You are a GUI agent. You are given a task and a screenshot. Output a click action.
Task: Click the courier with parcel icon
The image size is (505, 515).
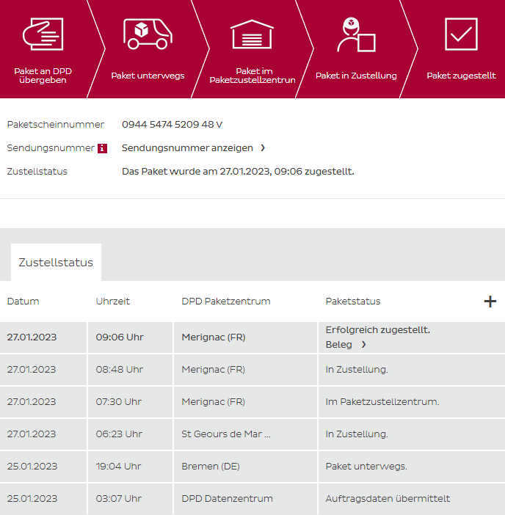(x=355, y=34)
